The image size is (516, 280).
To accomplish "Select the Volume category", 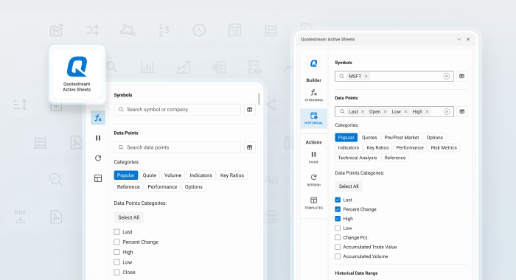I will point(172,175).
